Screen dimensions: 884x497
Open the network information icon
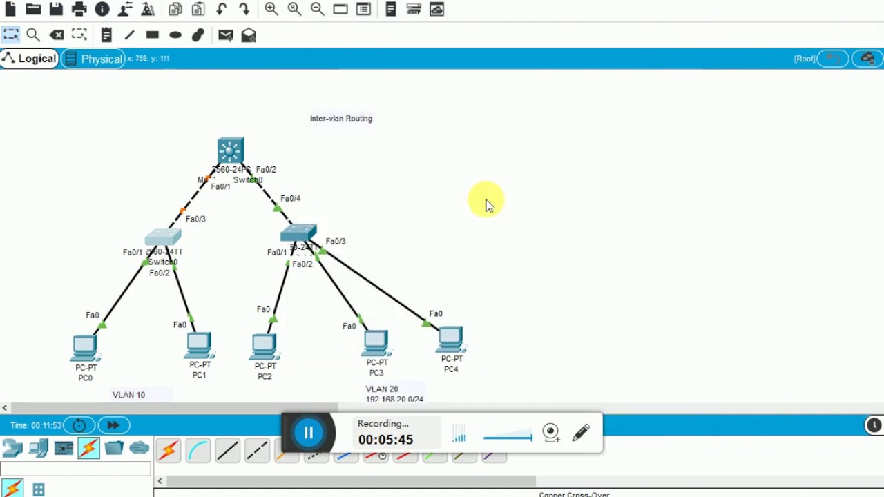tap(102, 9)
